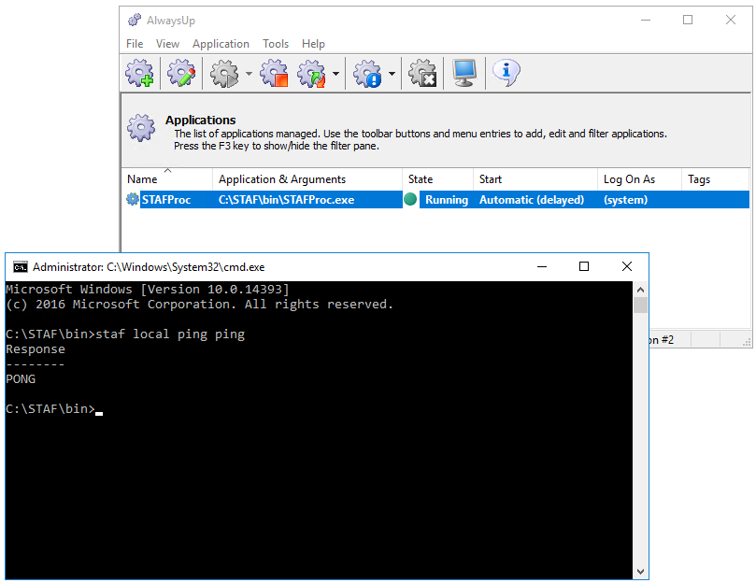Viewport: 756px width, 583px height.
Task: Click the command prompt scroll down arrow
Action: (640, 572)
